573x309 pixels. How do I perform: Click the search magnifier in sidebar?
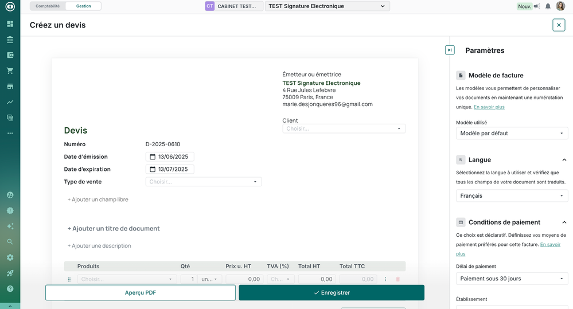coord(10,242)
